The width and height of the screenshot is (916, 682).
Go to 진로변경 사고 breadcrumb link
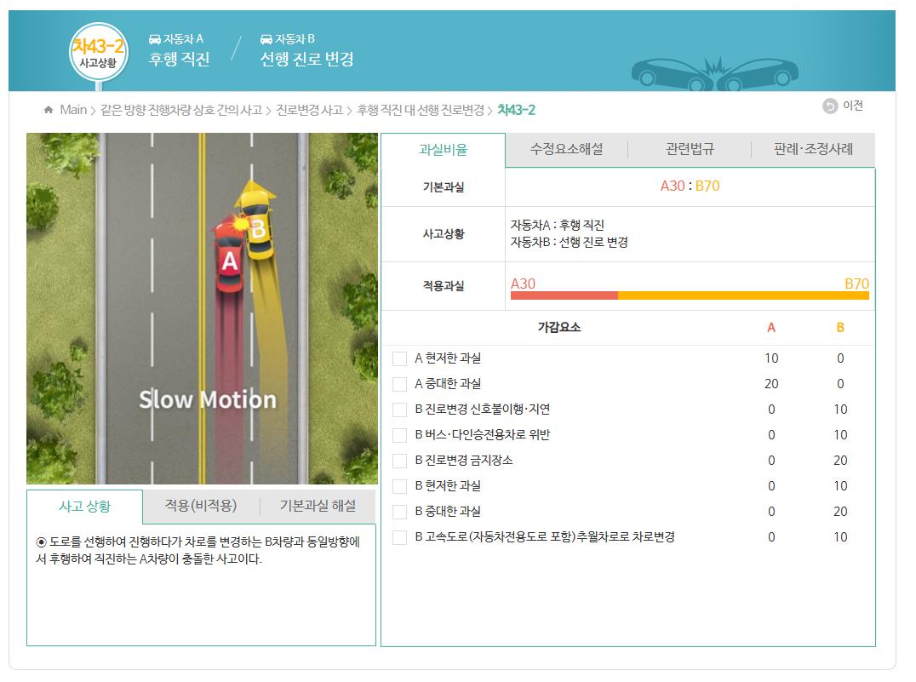pyautogui.click(x=309, y=110)
